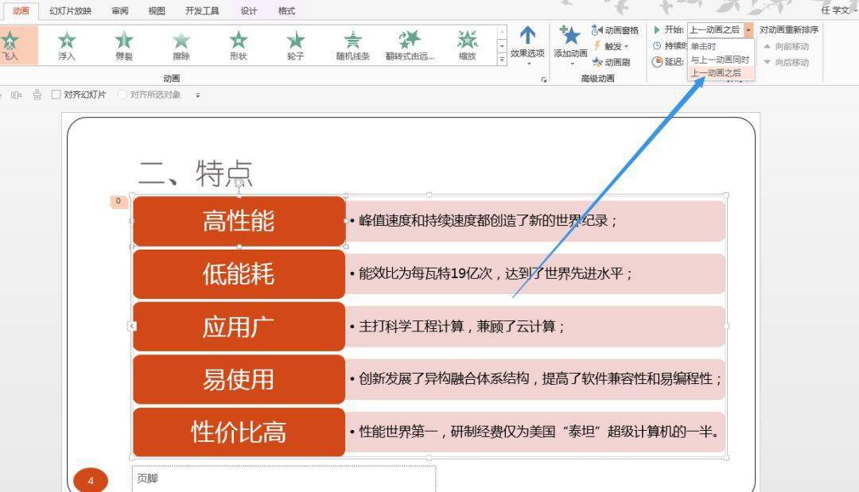Viewport: 859px width, 492px height.
Task: Open the 格式 format tab
Action: click(x=286, y=11)
